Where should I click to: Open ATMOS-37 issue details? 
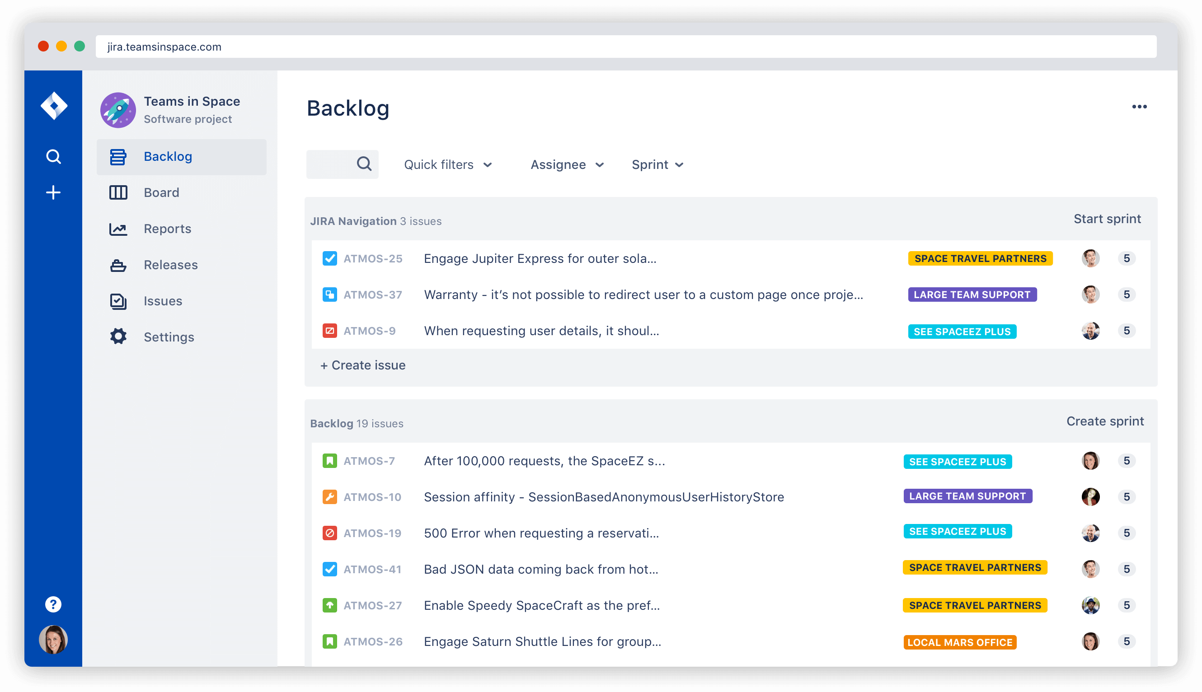pos(372,295)
